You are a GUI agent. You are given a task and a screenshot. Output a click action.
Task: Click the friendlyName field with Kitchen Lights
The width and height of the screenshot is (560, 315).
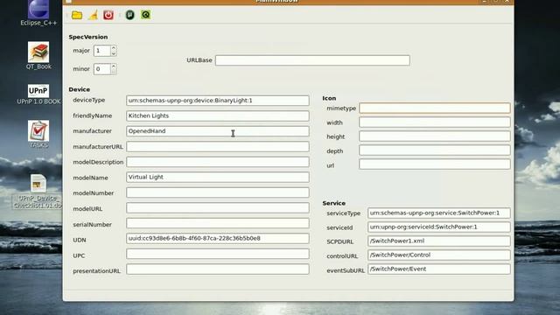218,115
